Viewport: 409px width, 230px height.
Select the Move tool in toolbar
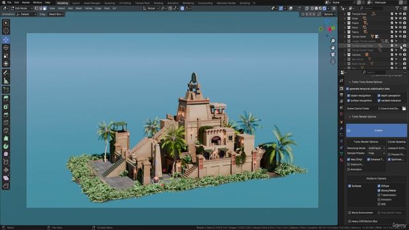(6, 40)
